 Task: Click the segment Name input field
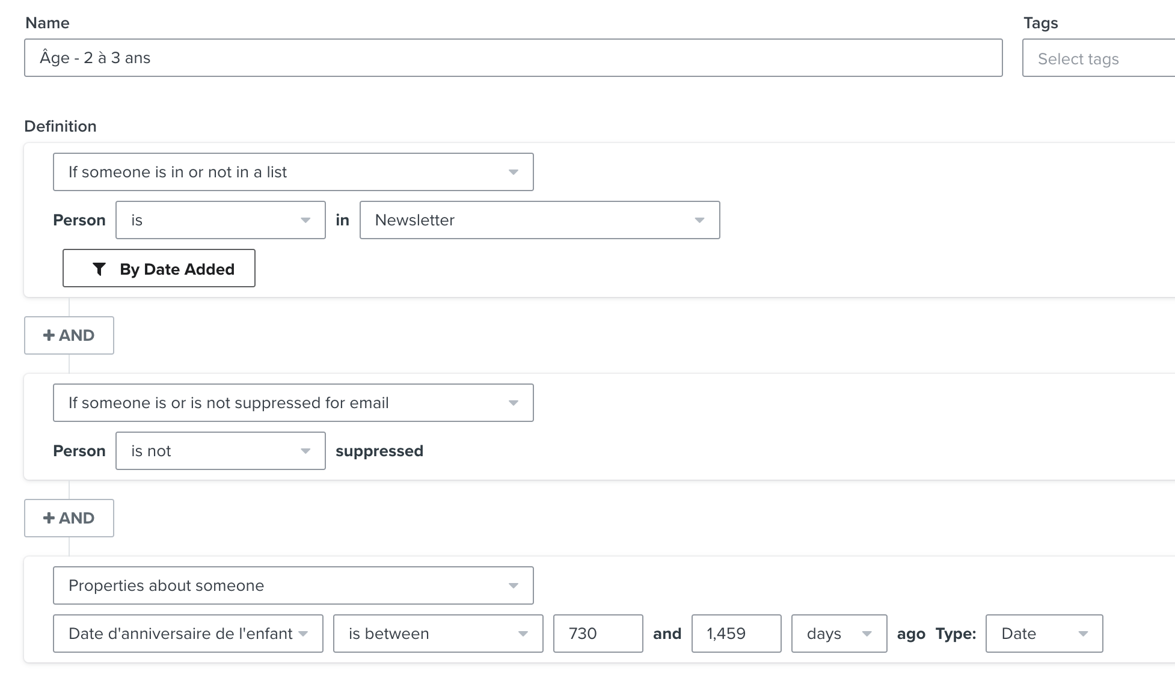(x=513, y=58)
